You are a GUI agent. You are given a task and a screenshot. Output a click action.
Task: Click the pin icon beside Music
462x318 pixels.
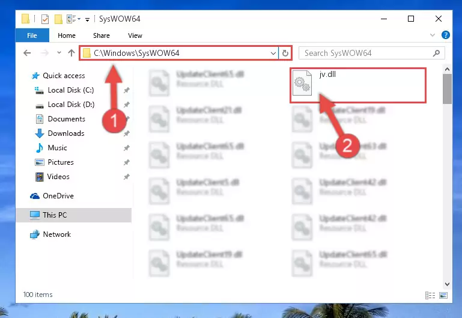coord(126,148)
